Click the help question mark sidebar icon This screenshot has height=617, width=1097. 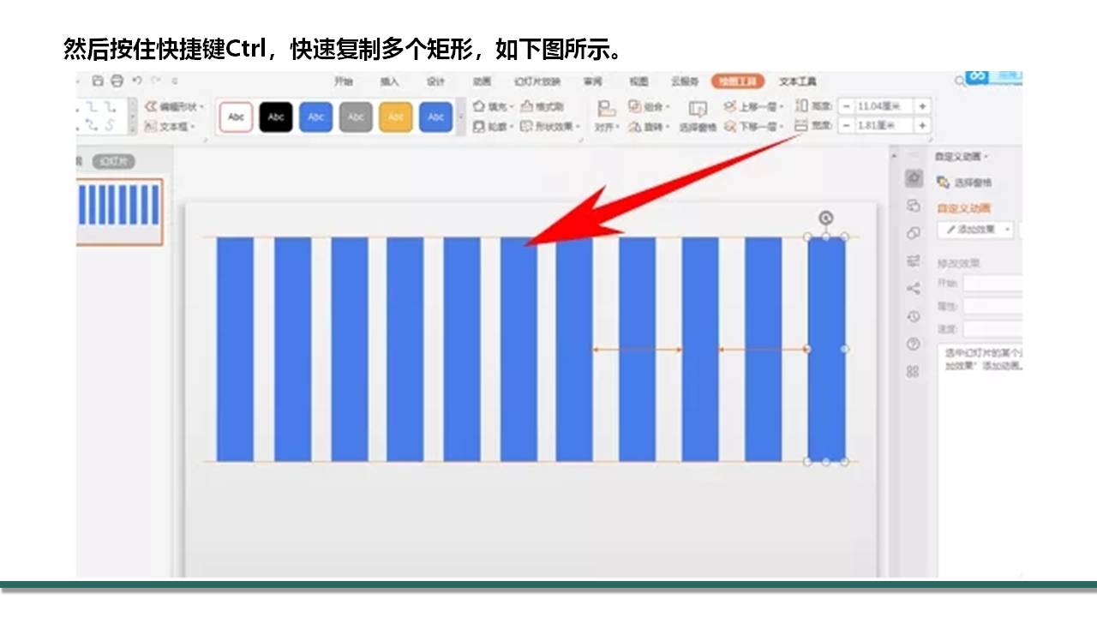point(914,344)
